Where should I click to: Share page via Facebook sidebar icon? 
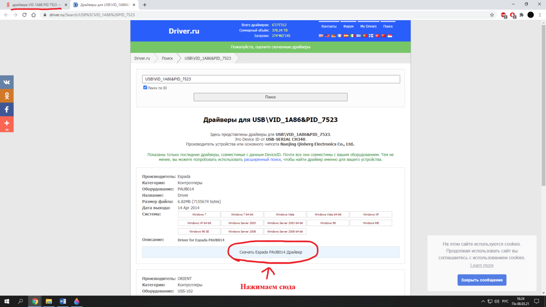pos(7,110)
